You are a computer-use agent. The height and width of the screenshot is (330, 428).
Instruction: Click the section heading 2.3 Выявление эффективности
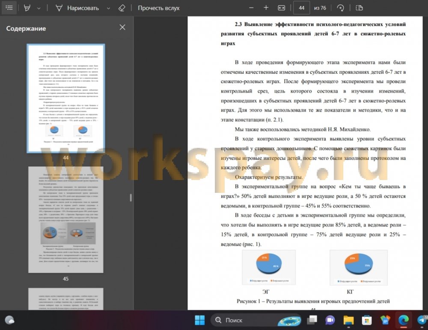313,33
